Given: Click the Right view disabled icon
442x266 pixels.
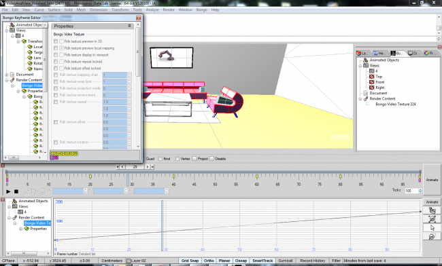Looking at the screenshot, I should tap(372, 88).
